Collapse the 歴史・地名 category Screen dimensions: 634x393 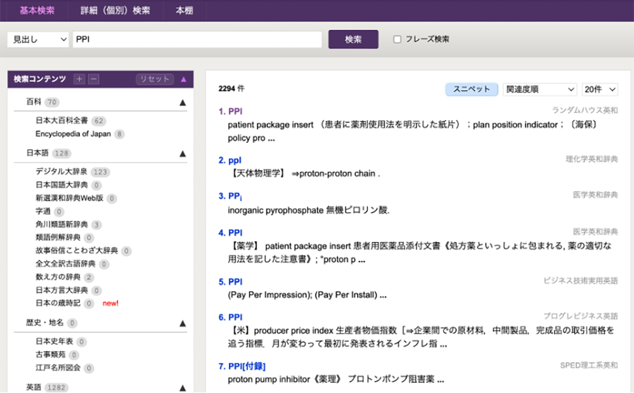click(183, 323)
